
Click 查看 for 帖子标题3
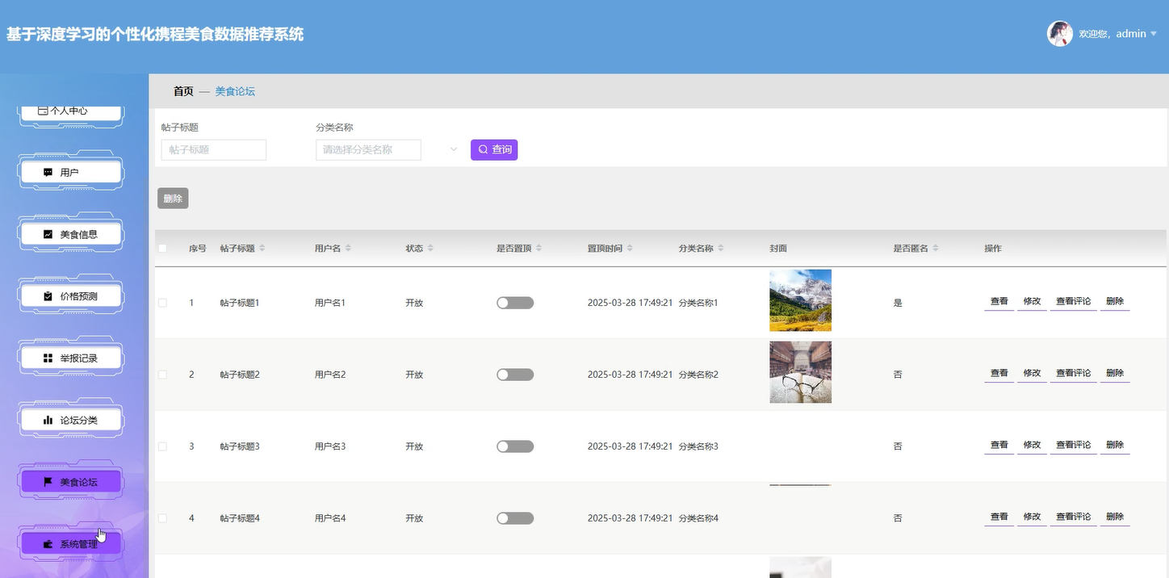[x=999, y=445]
